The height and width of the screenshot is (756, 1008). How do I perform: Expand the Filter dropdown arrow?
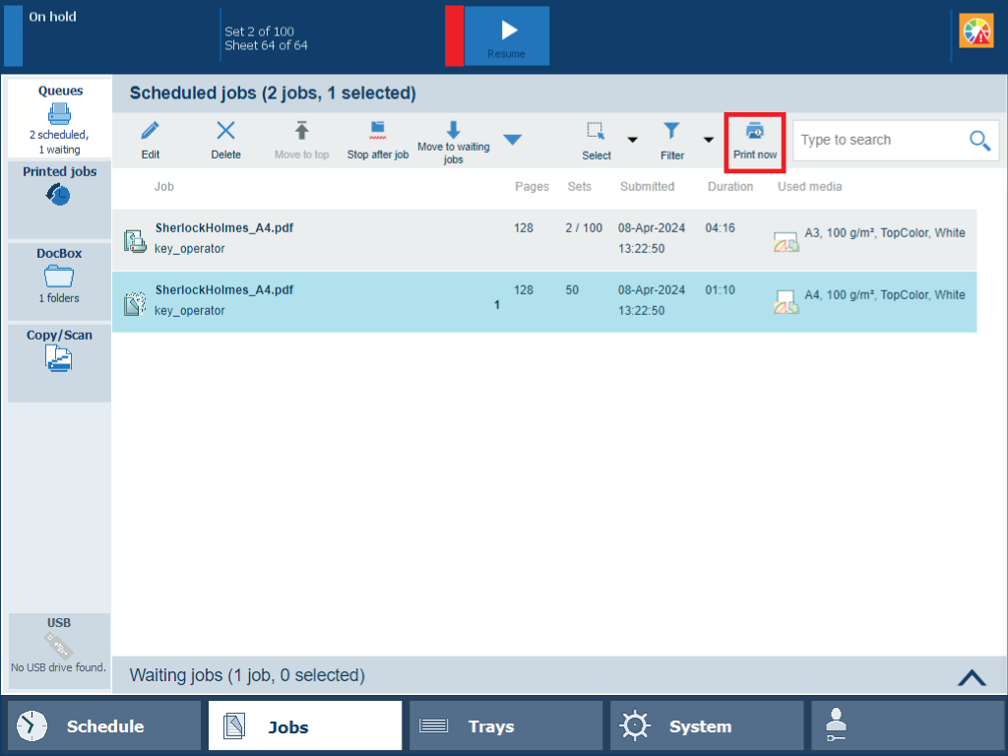coord(708,140)
